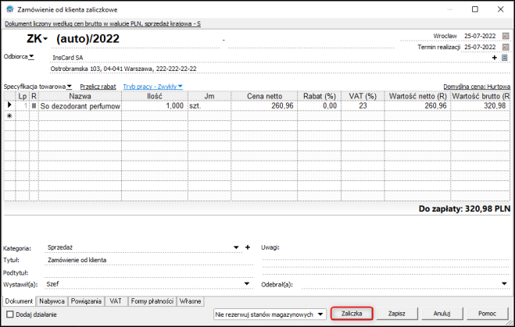
Task: Click new row asterisk marker
Action: [x=9, y=116]
